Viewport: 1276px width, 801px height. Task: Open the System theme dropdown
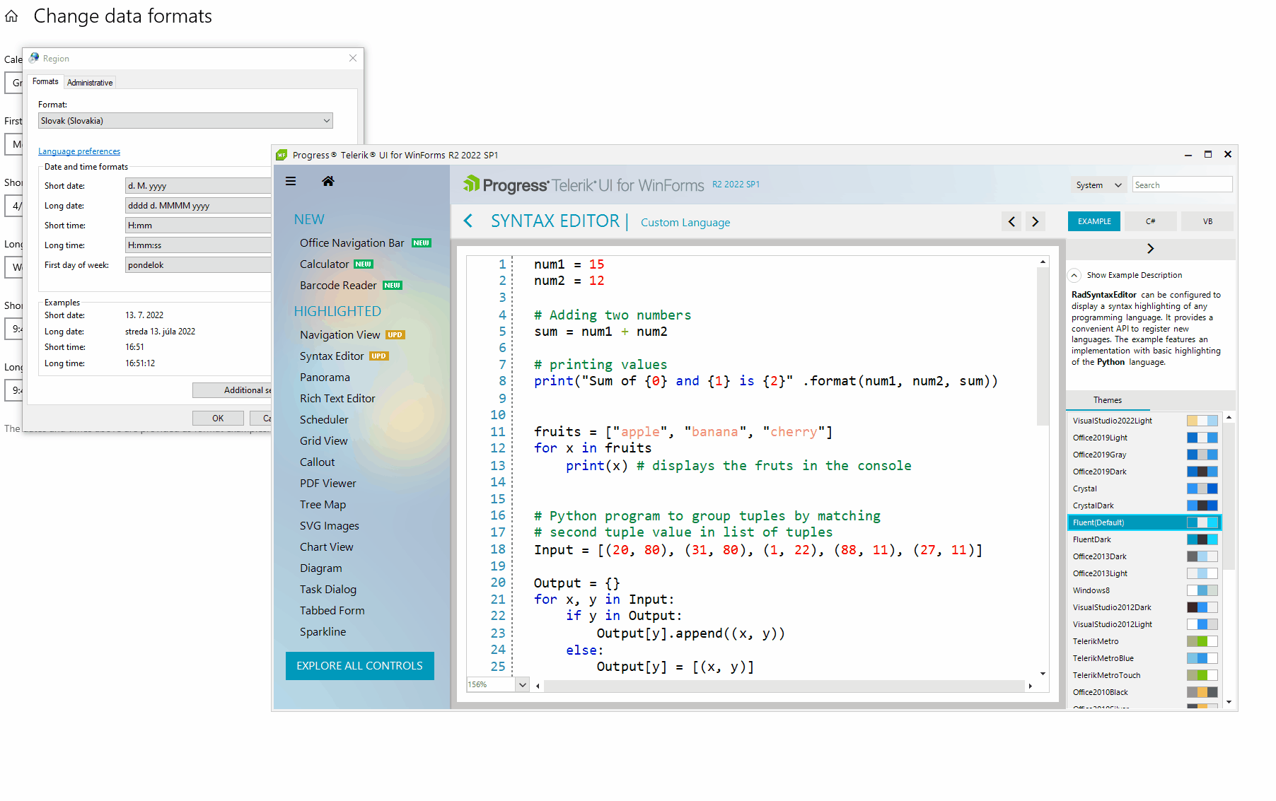[1099, 185]
